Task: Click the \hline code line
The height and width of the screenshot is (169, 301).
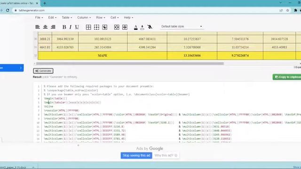Action: coord(48,107)
